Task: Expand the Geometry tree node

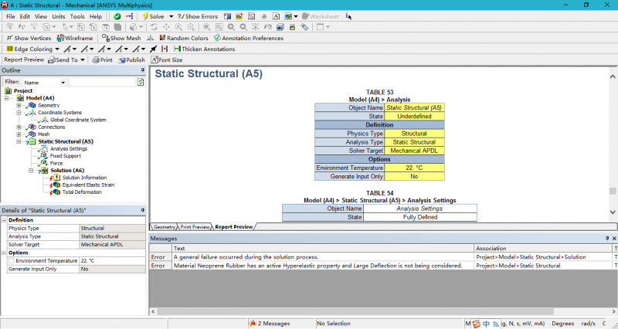Action: [18, 105]
